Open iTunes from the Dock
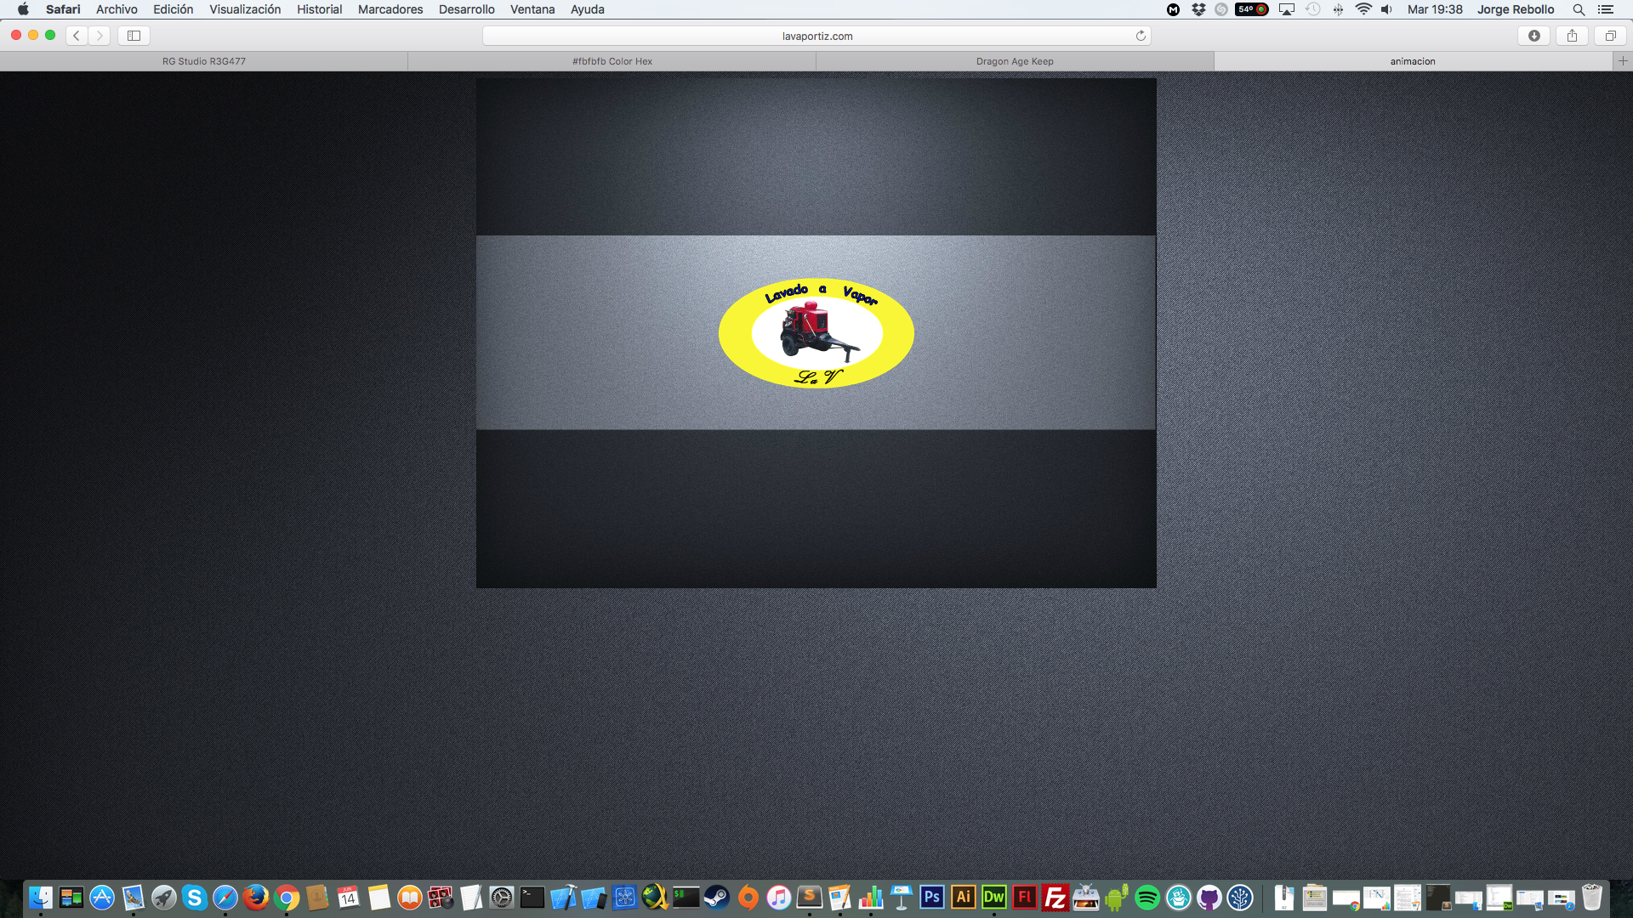Screen dimensions: 1633x918 [x=778, y=897]
